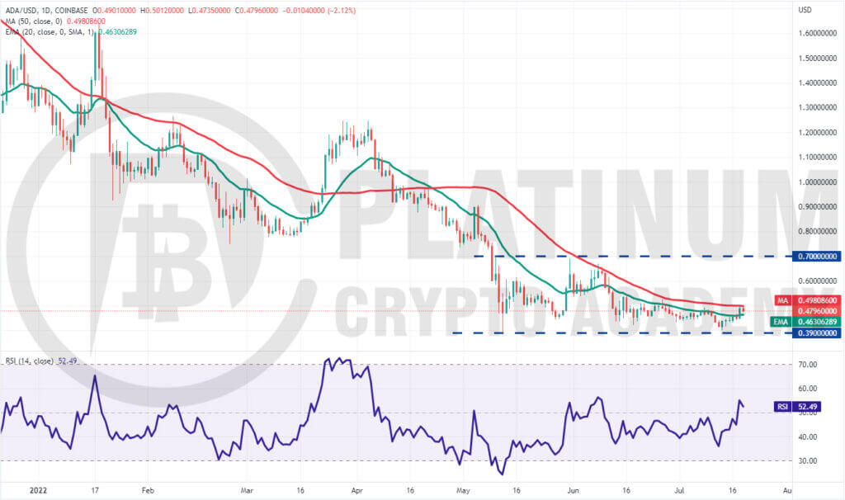The image size is (845, 500).
Task: Click the 17 date label on the time axis
Action: [95, 491]
